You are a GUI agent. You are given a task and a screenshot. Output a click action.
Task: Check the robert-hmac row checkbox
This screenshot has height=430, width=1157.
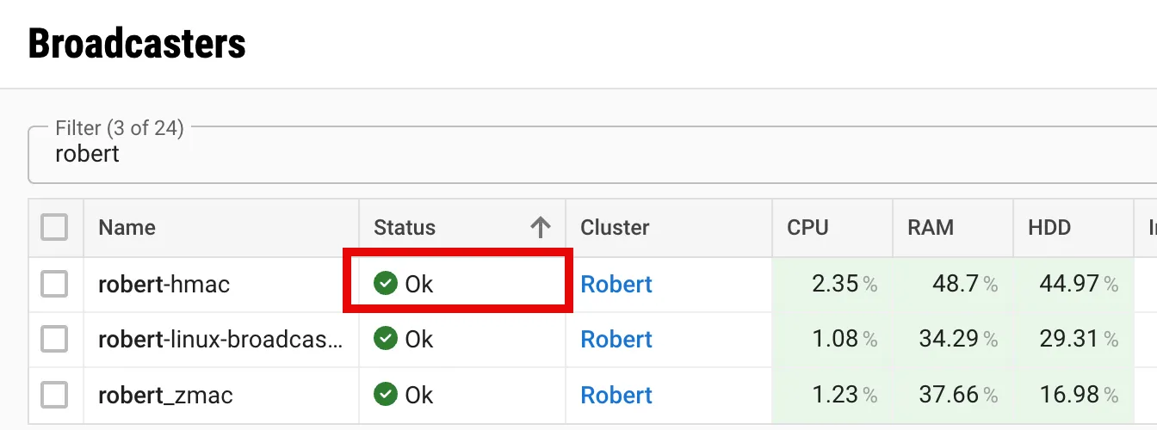tap(54, 284)
